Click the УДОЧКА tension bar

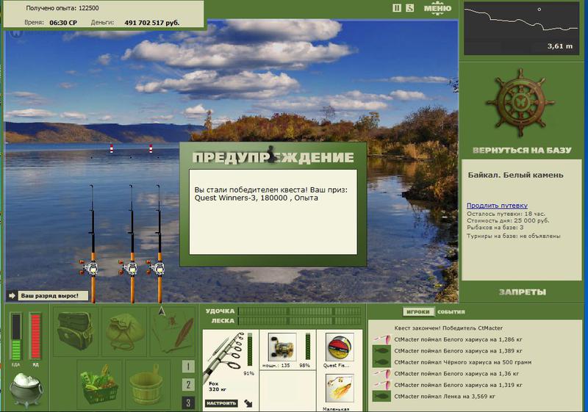pyautogui.click(x=299, y=311)
